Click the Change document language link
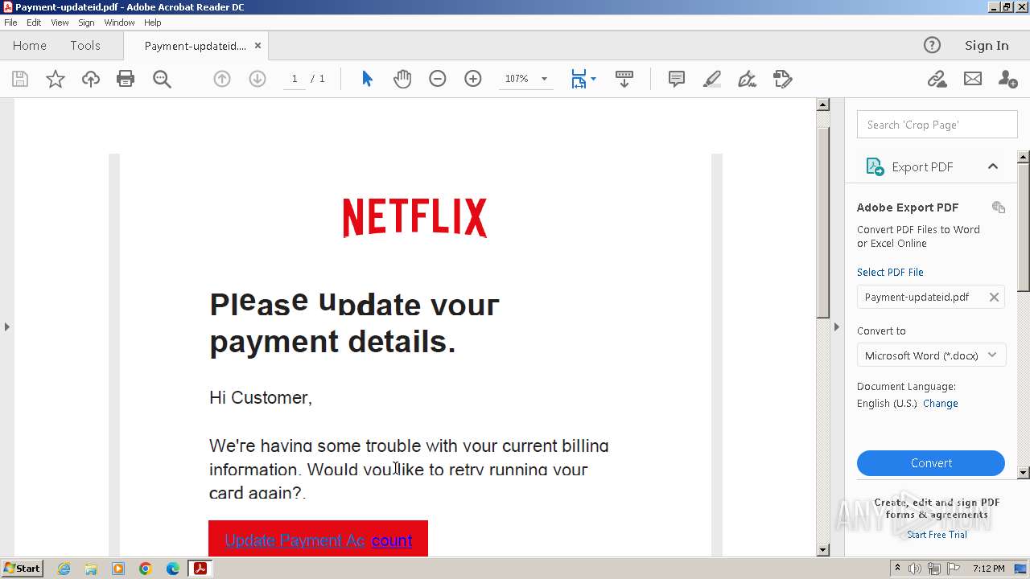This screenshot has width=1030, height=579. point(940,404)
